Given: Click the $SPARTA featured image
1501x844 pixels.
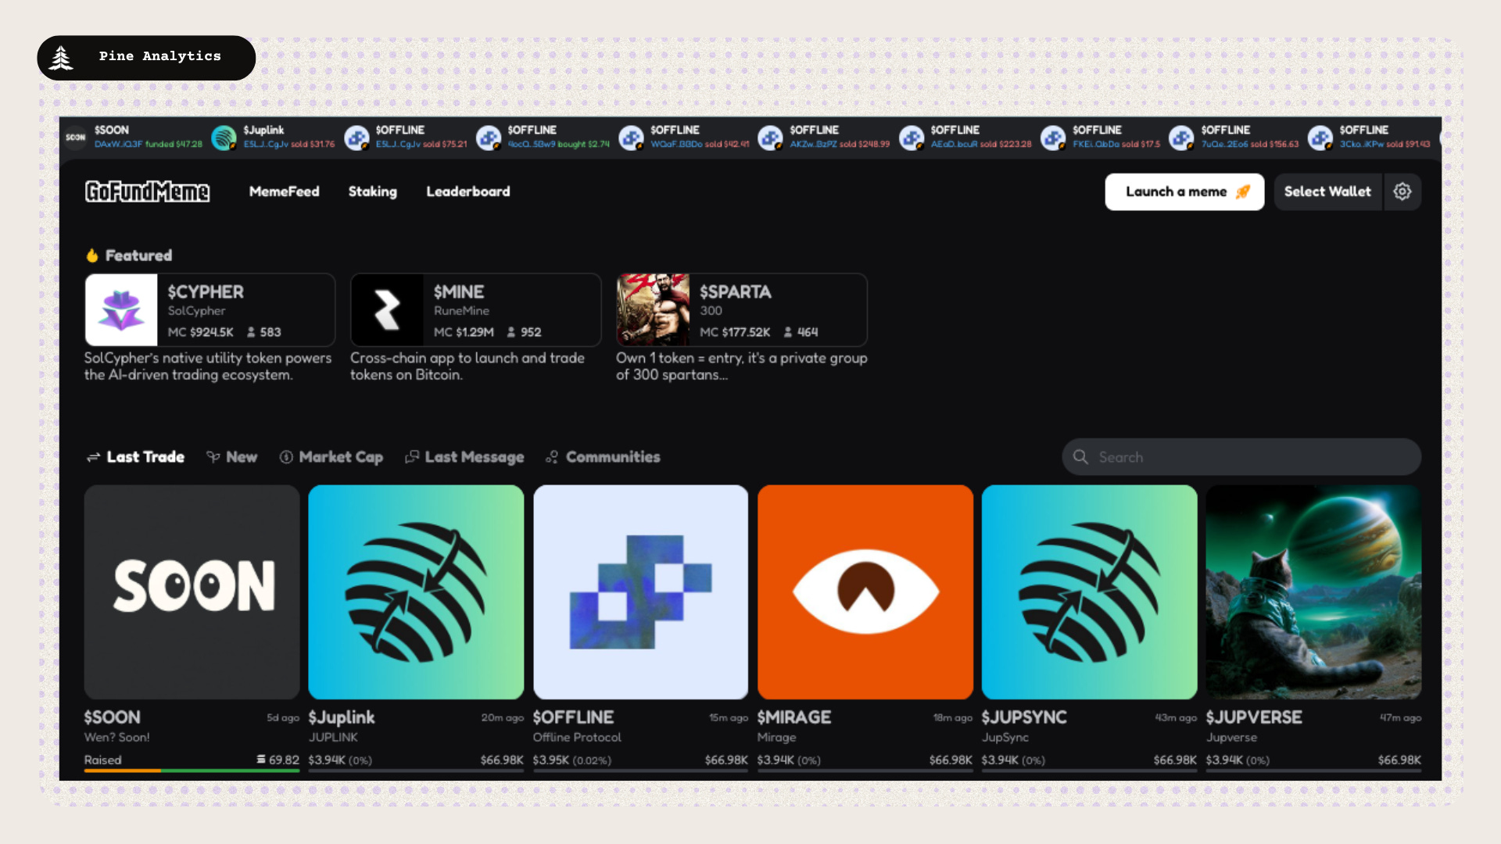Looking at the screenshot, I should pyautogui.click(x=653, y=310).
